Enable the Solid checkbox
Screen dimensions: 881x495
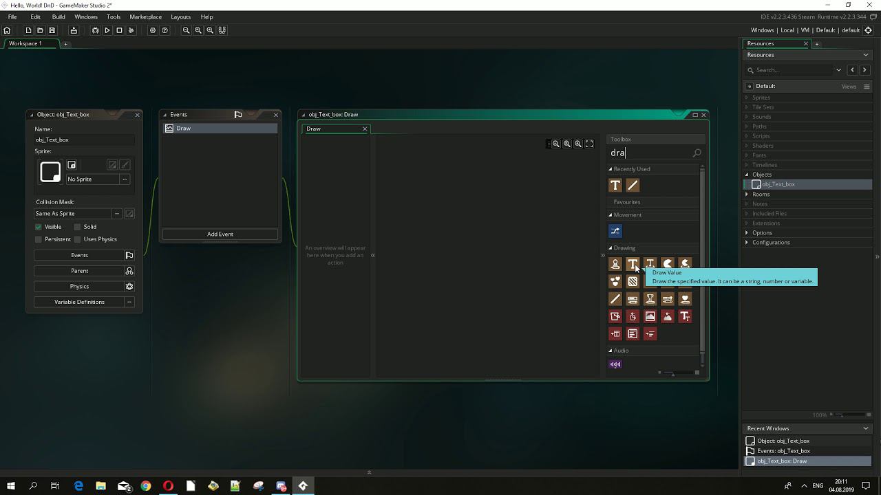click(x=78, y=227)
